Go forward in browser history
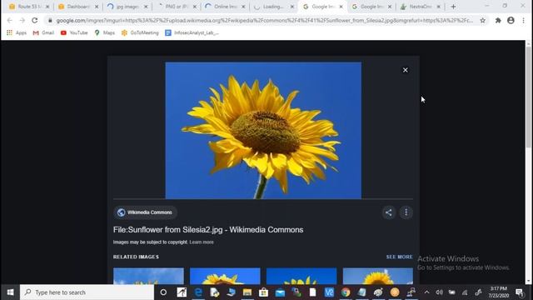The image size is (533, 300). (22, 20)
